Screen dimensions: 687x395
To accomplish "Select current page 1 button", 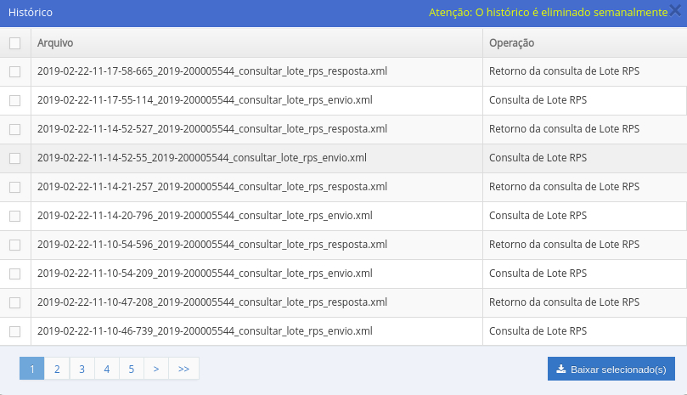I will pyautogui.click(x=31, y=369).
